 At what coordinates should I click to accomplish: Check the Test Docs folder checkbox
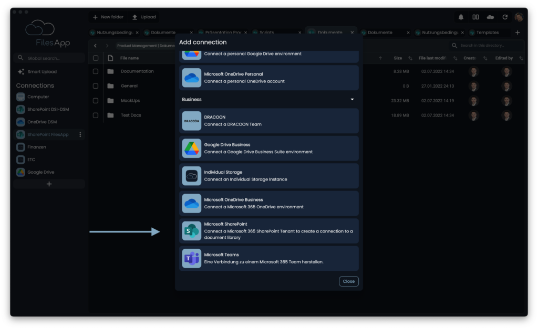click(x=96, y=115)
